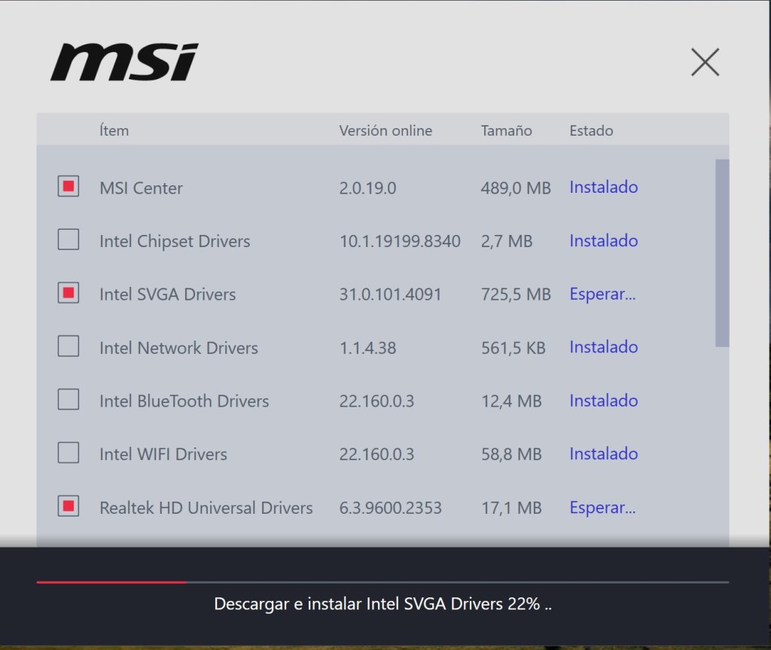The width and height of the screenshot is (771, 650).
Task: Click the Tamaño column header
Action: (507, 130)
